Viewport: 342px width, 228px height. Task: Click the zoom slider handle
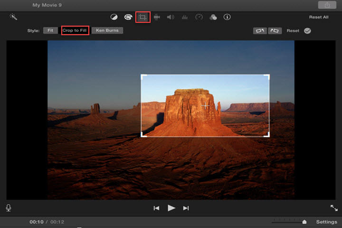[304, 222]
